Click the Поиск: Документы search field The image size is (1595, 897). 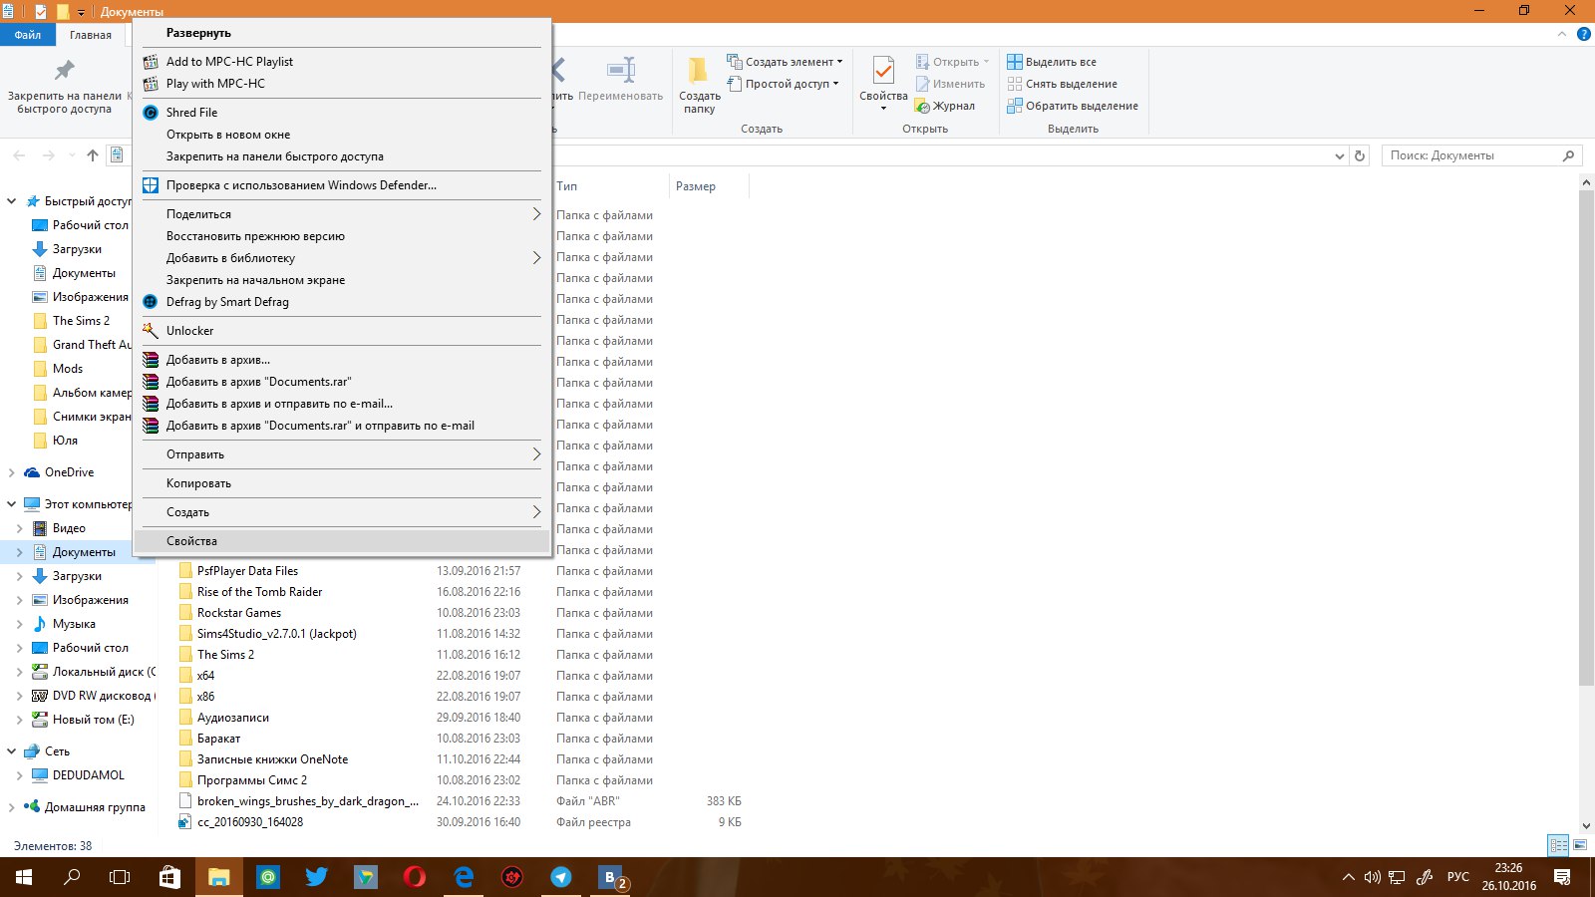(1481, 155)
